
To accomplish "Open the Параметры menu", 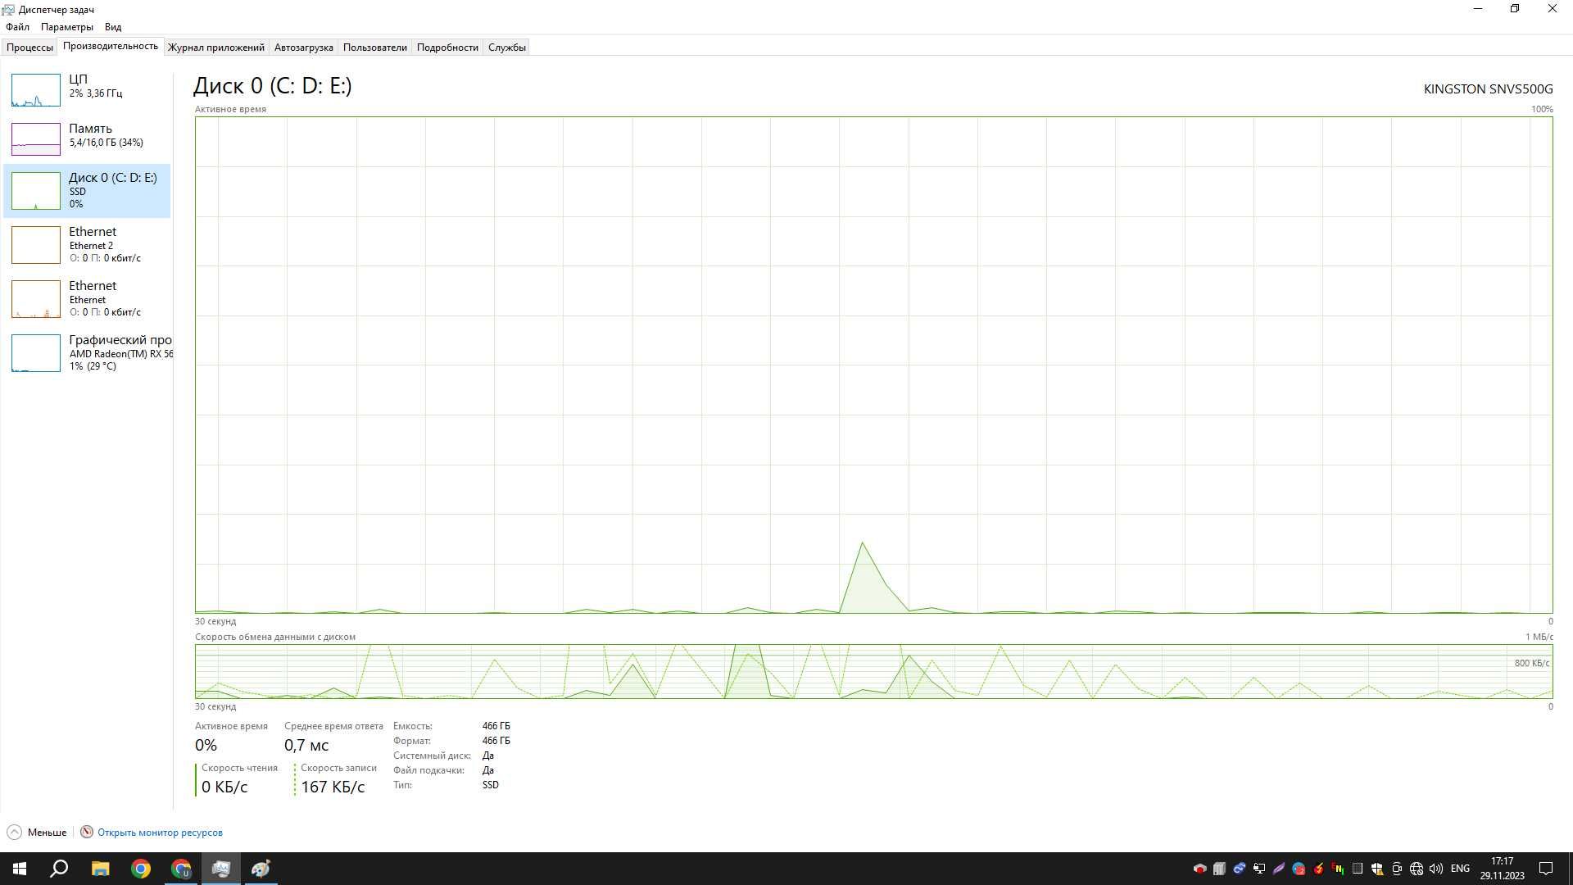I will [67, 27].
